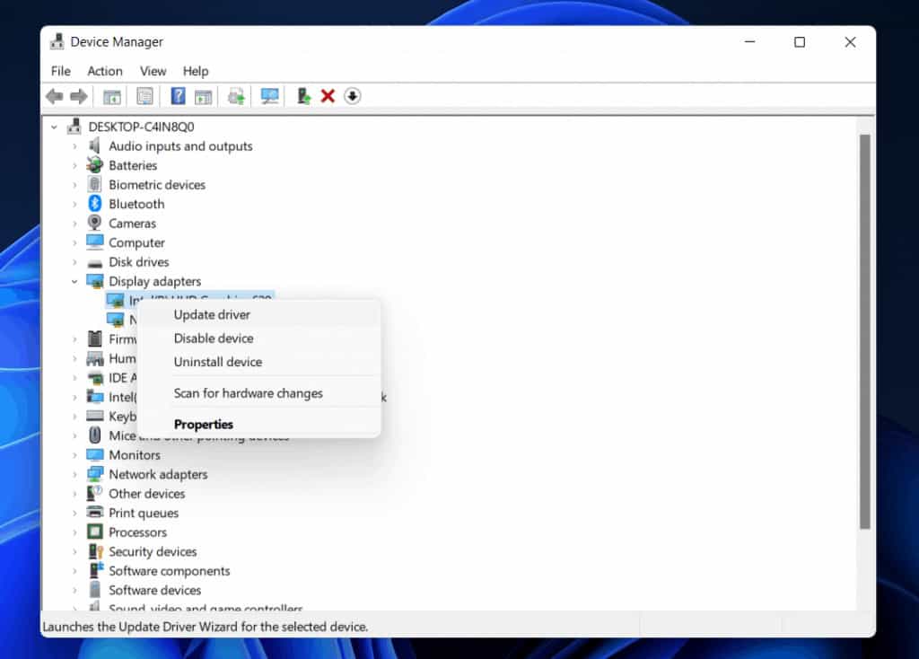Expand the Network adapters category

point(75,474)
